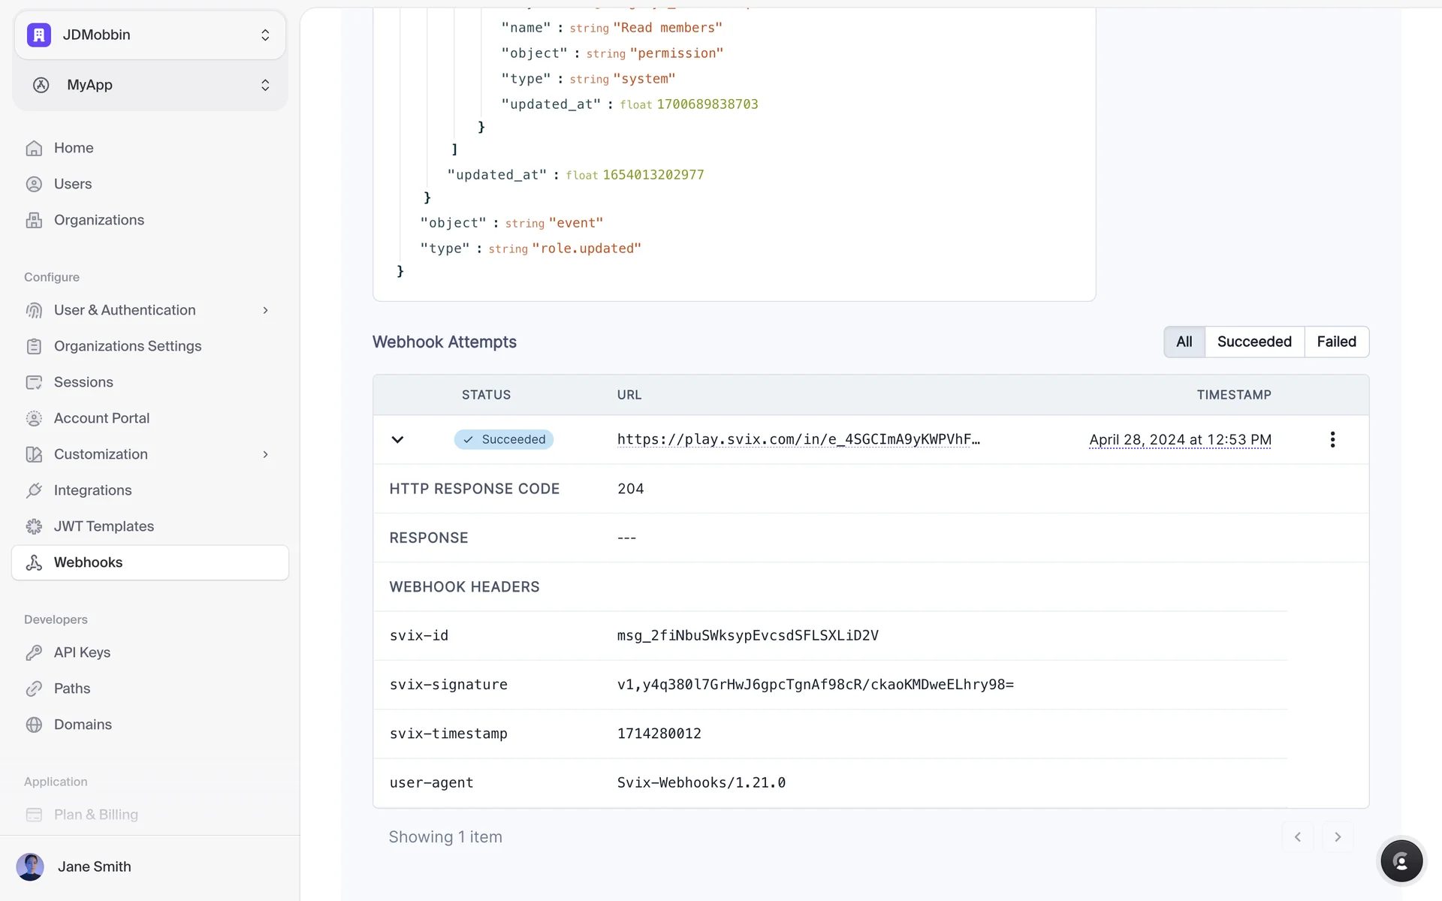The image size is (1442, 901).
Task: Click the Home icon in sidebar
Action: tap(34, 148)
